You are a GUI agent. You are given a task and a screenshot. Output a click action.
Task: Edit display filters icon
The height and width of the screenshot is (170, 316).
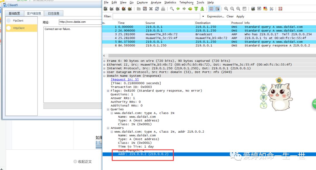[x=259, y=9]
